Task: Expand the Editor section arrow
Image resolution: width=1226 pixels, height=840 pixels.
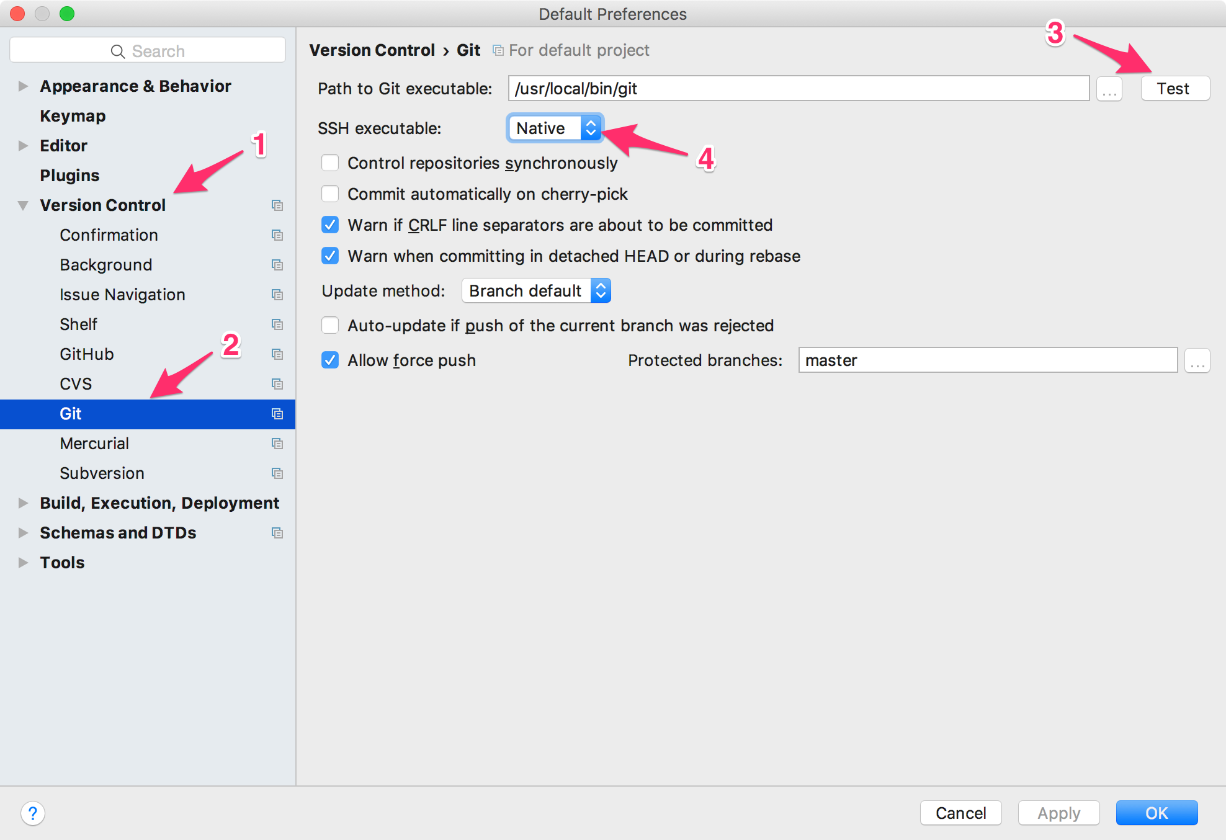Action: pos(23,146)
